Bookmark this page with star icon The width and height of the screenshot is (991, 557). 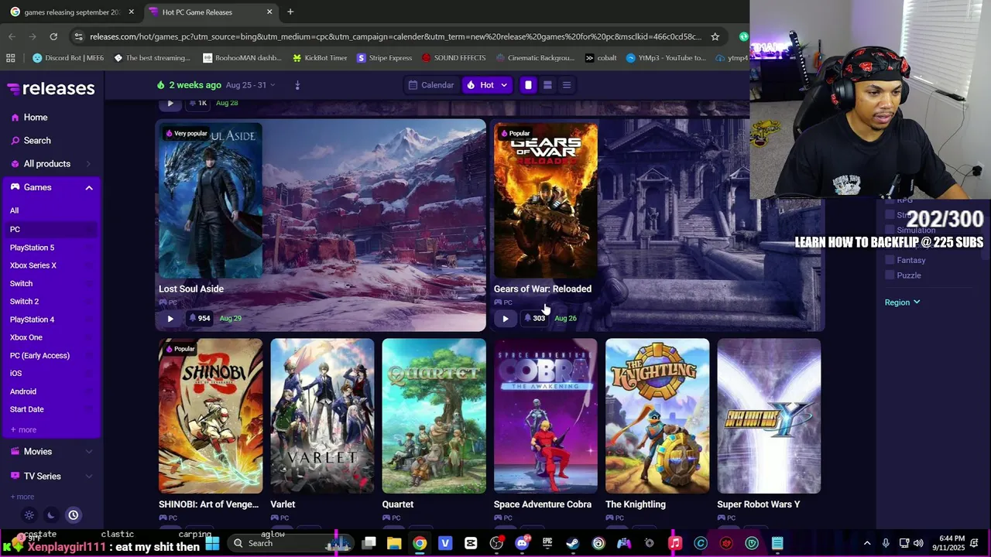click(x=715, y=36)
